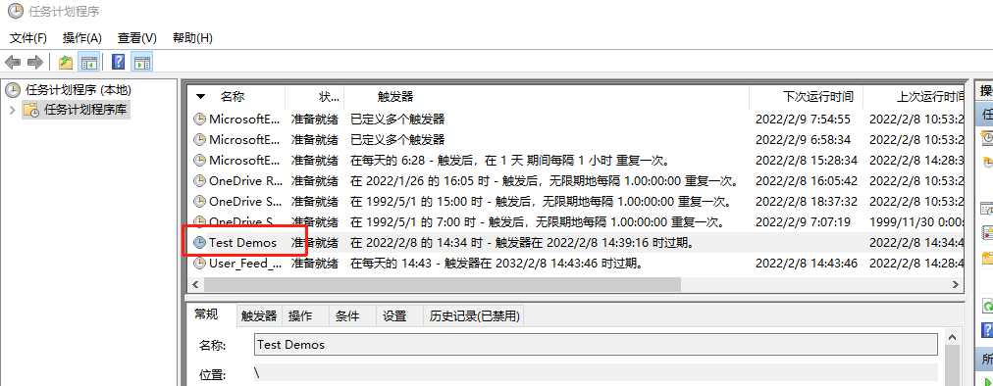Click the 名称 field containing Test Demos
This screenshot has height=386, width=993.
596,345
